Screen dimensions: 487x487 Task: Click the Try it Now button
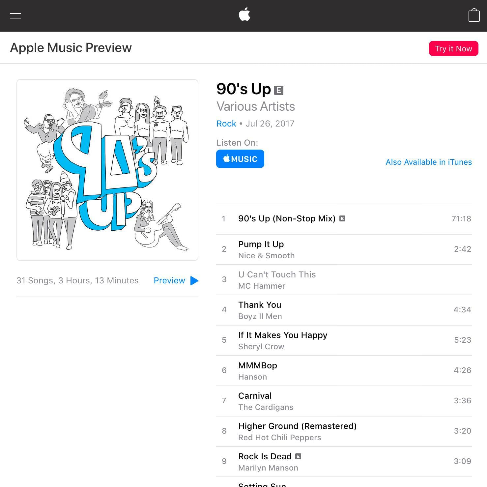pyautogui.click(x=453, y=48)
